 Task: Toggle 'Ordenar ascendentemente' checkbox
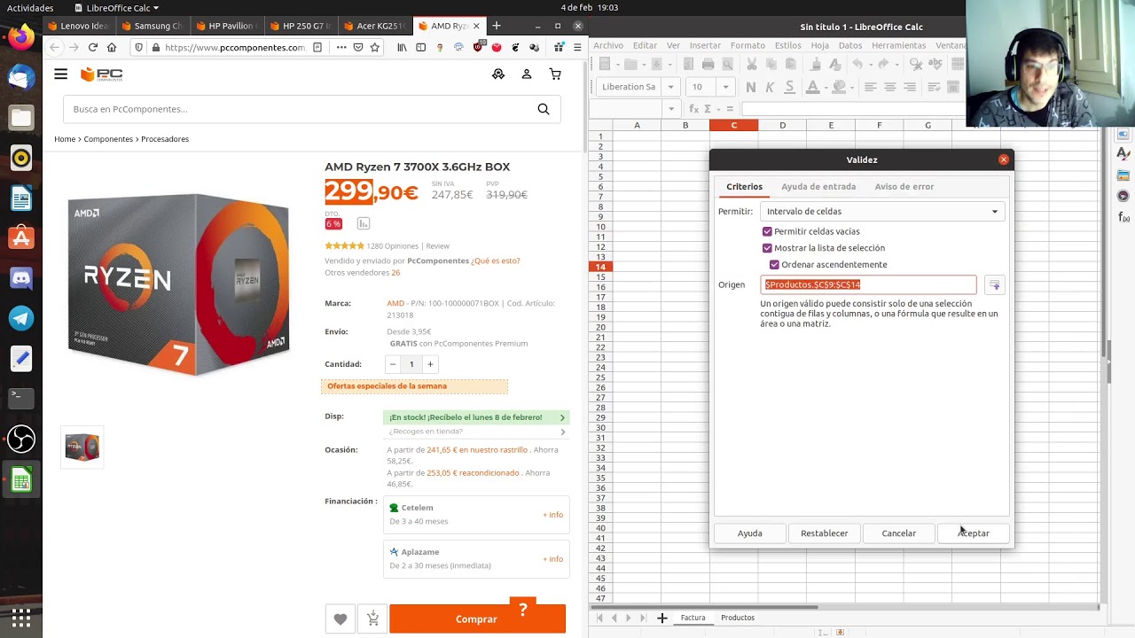click(774, 265)
